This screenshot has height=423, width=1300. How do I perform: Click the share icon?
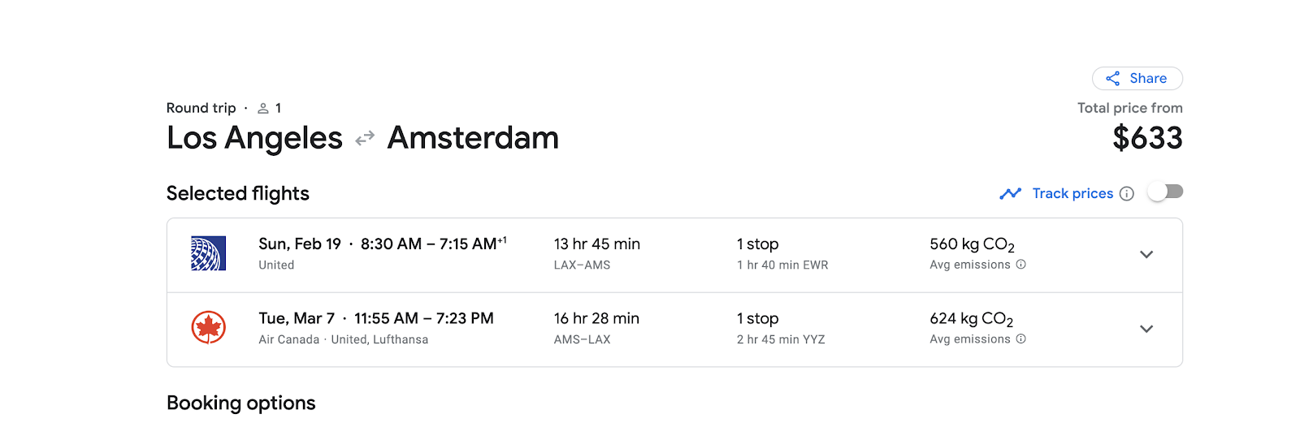[x=1113, y=79]
